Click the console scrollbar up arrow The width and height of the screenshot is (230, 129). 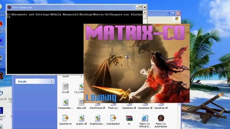click(x=144, y=13)
